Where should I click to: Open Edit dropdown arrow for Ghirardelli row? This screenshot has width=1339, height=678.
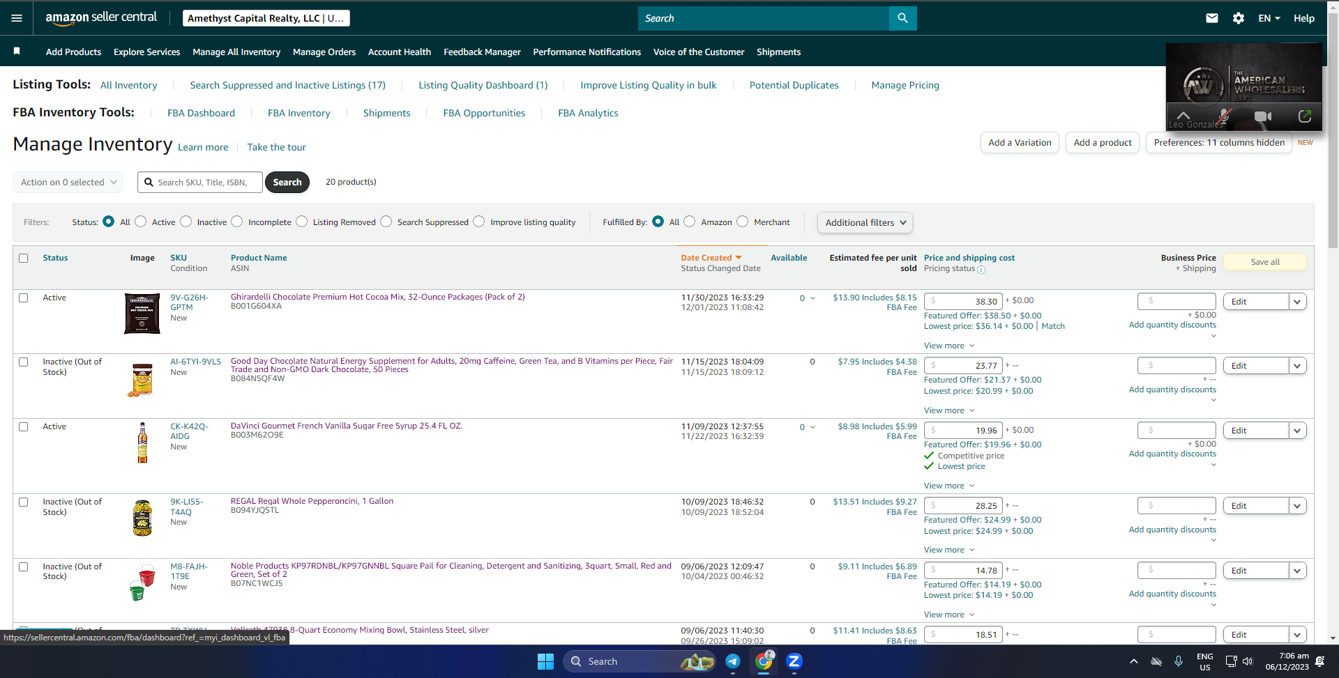[1297, 302]
